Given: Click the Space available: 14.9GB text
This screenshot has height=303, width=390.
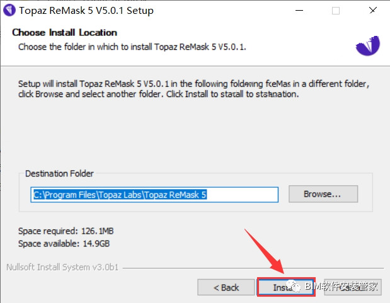Looking at the screenshot, I should [64, 244].
